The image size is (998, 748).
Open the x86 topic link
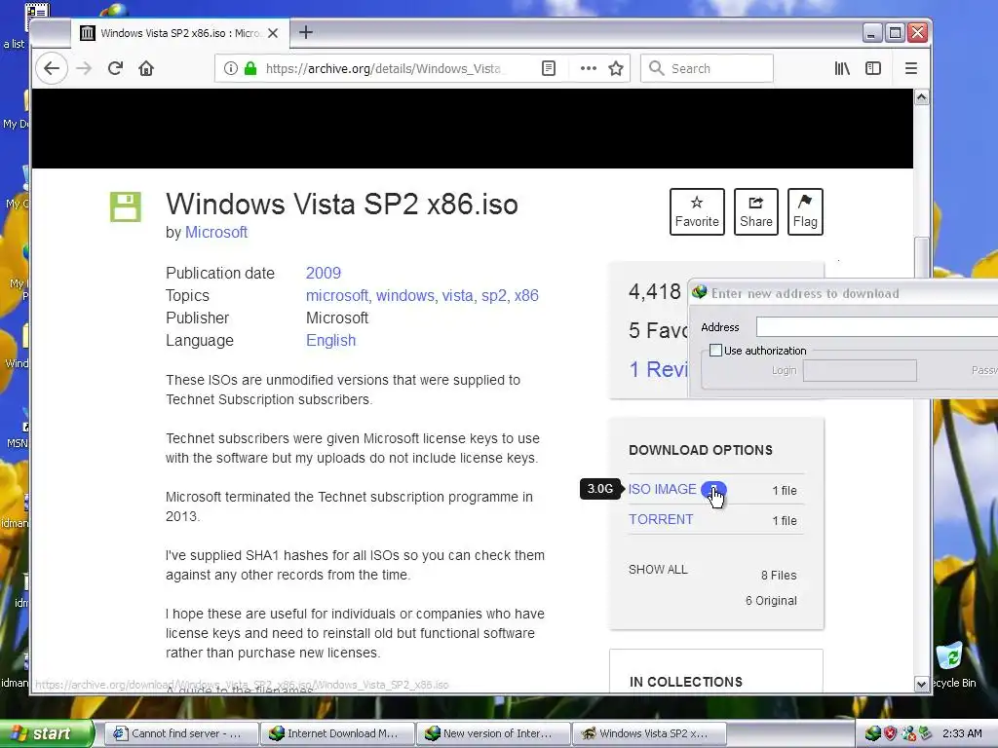click(526, 296)
